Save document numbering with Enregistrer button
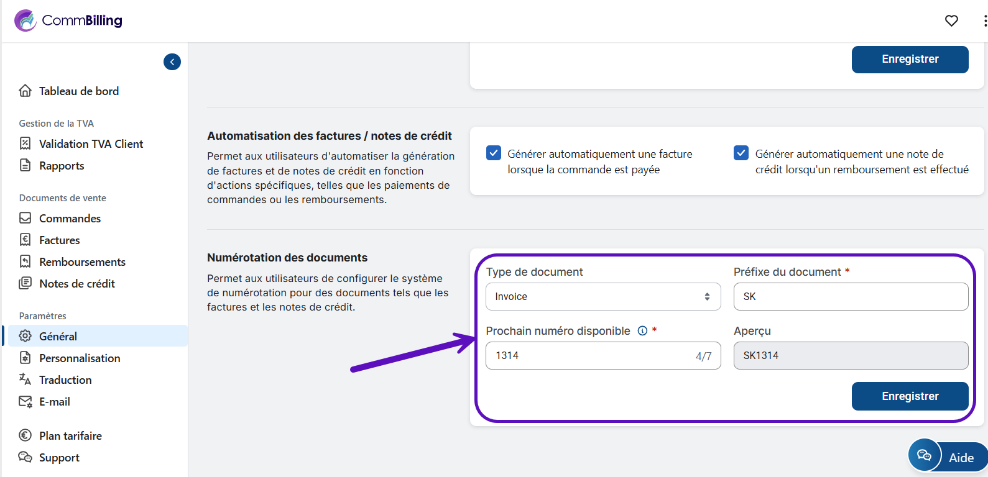 point(910,396)
